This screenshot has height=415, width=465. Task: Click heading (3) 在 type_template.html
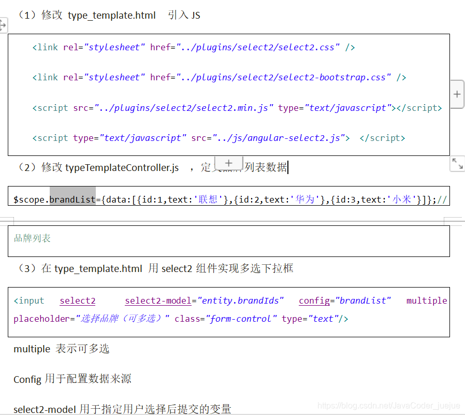(80, 268)
